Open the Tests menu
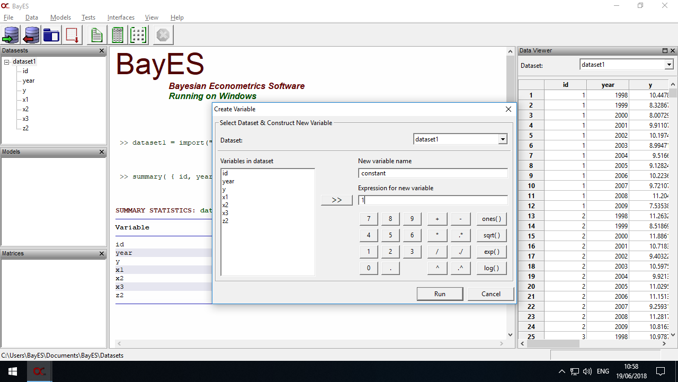 (x=88, y=17)
